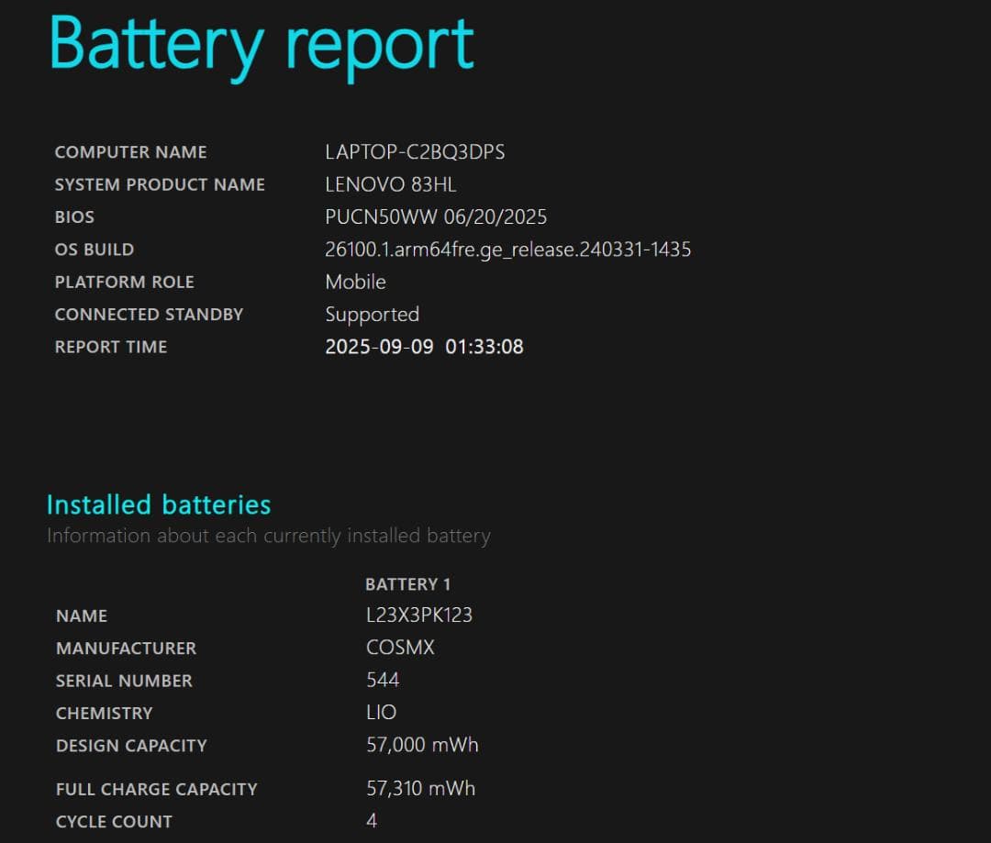Click the Battery report title heading
This screenshot has height=843, width=991.
click(262, 44)
